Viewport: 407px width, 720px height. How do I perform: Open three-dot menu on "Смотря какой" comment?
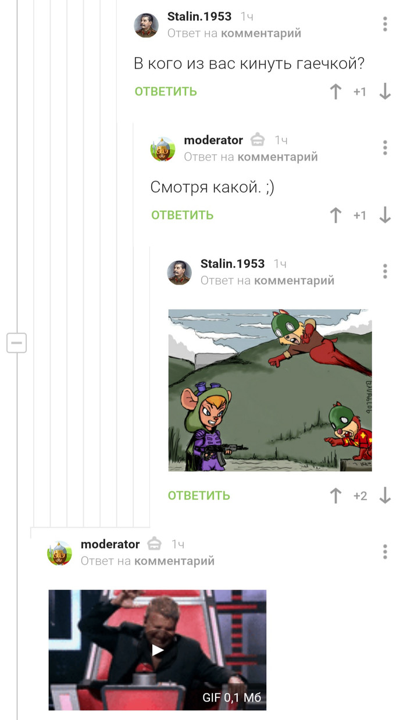click(x=385, y=147)
